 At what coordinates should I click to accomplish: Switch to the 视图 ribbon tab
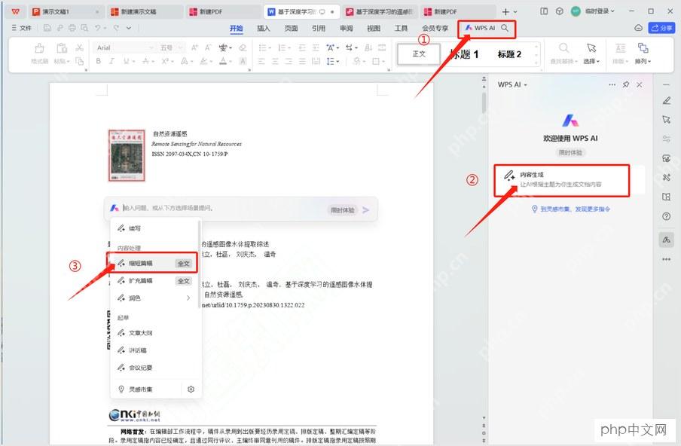374,28
